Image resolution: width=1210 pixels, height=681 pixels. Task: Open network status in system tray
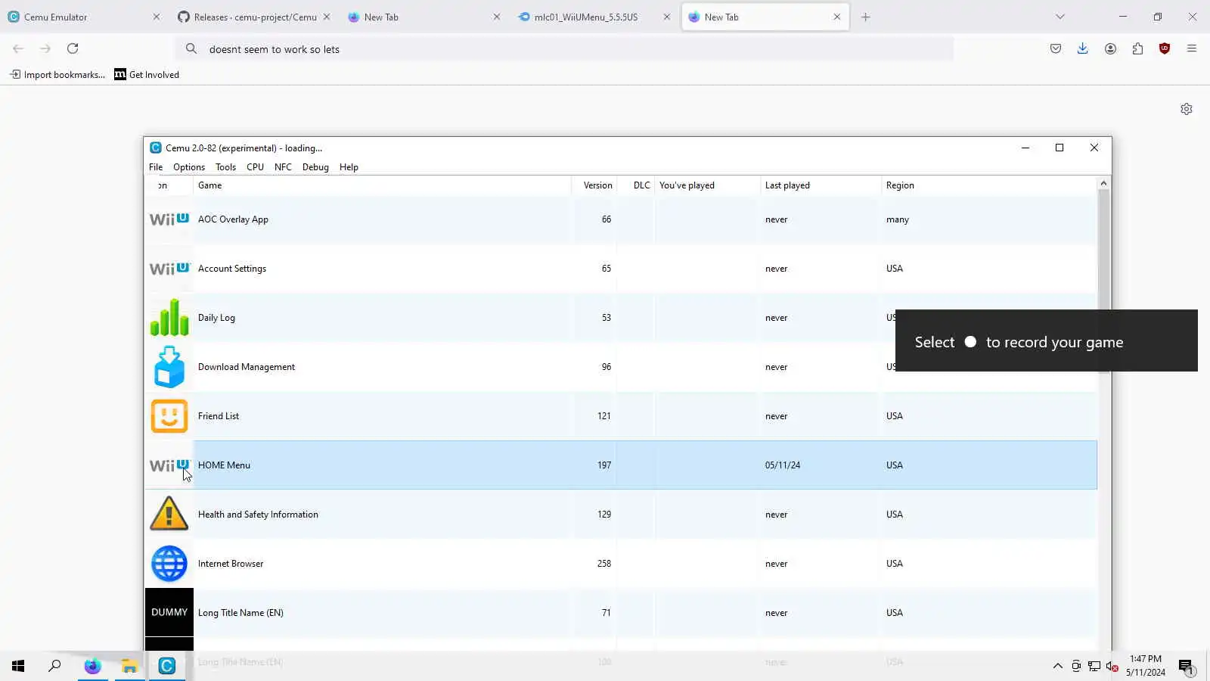point(1094,666)
